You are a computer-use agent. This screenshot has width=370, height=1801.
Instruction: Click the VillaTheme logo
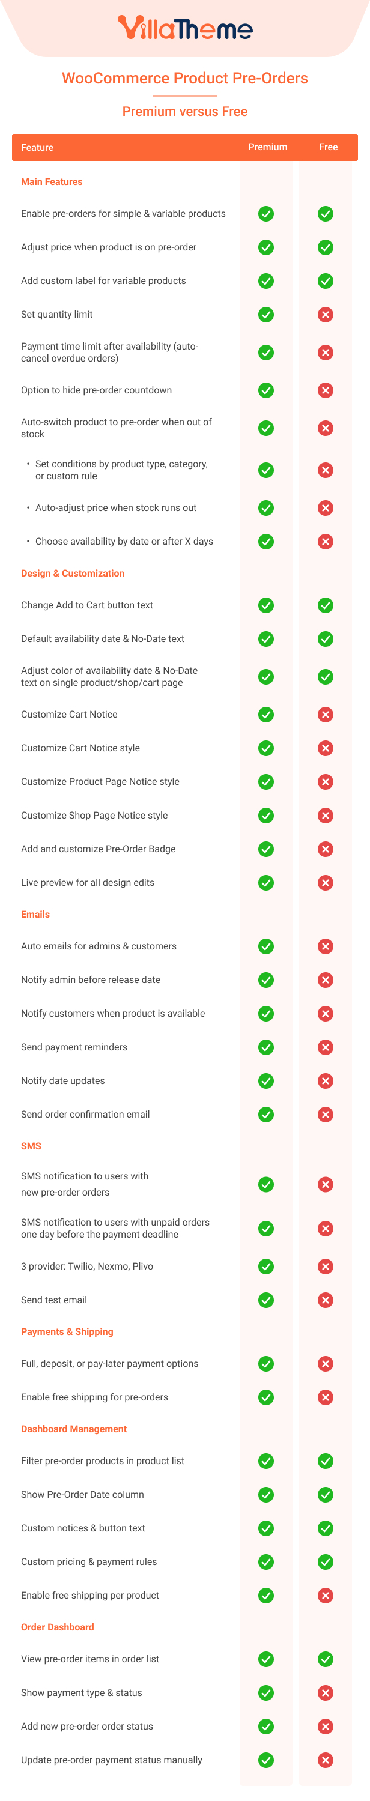184,29
